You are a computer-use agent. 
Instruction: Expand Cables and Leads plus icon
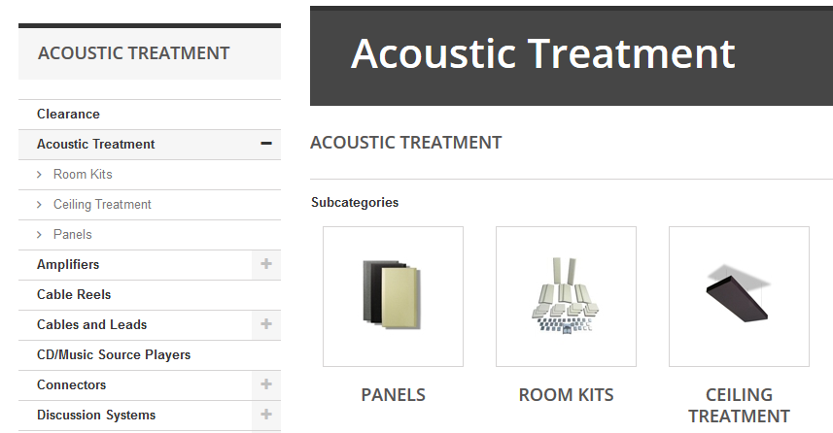(266, 323)
